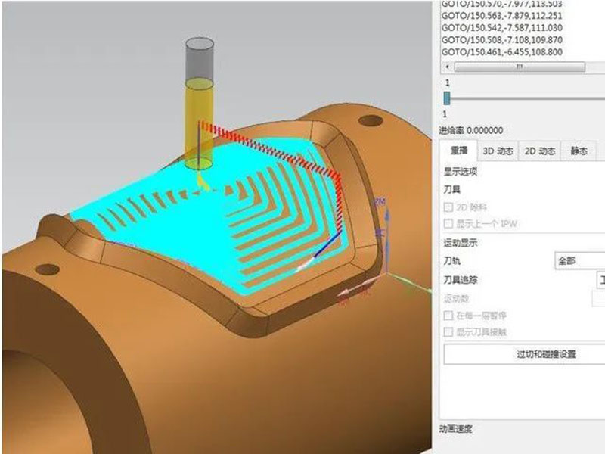The width and height of the screenshot is (605, 454).
Task: Click the GOTO list horizontal scrollbar thumb
Action: click(x=518, y=67)
